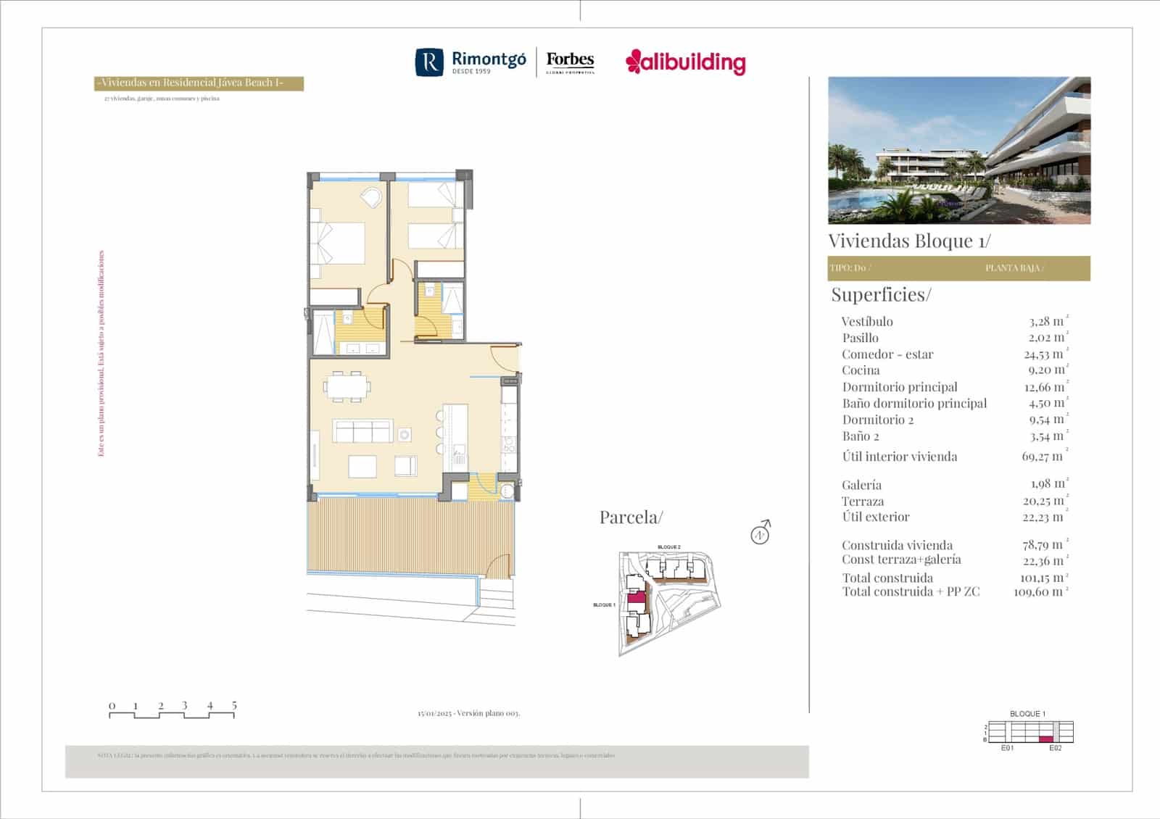Select the 'Total construida' label
Image resolution: width=1160 pixels, height=819 pixels.
click(887, 578)
